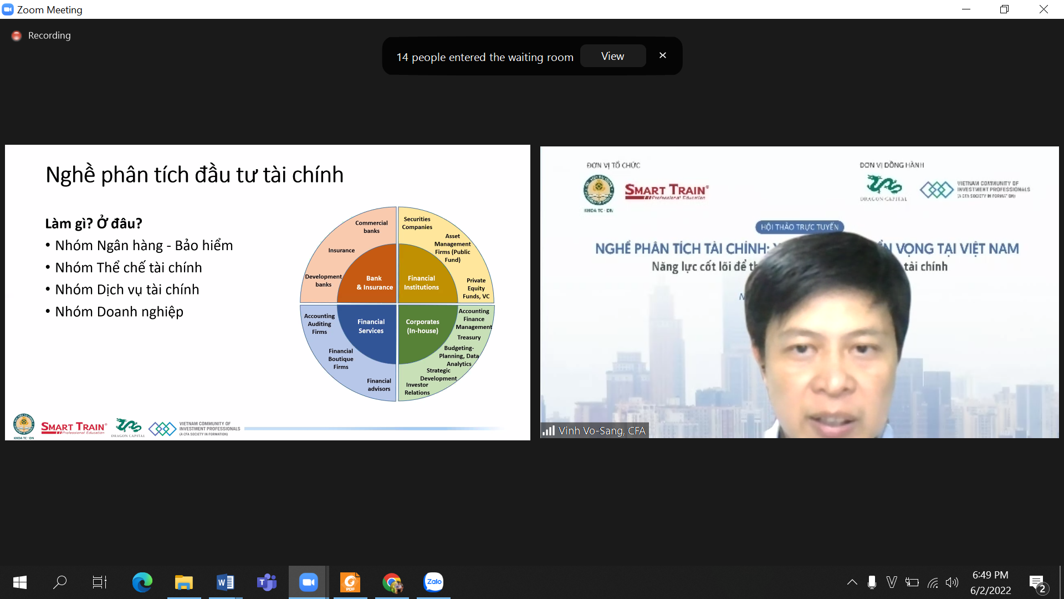Click the "Private Equity Funds, VC" label
The width and height of the screenshot is (1064, 599).
point(476,288)
